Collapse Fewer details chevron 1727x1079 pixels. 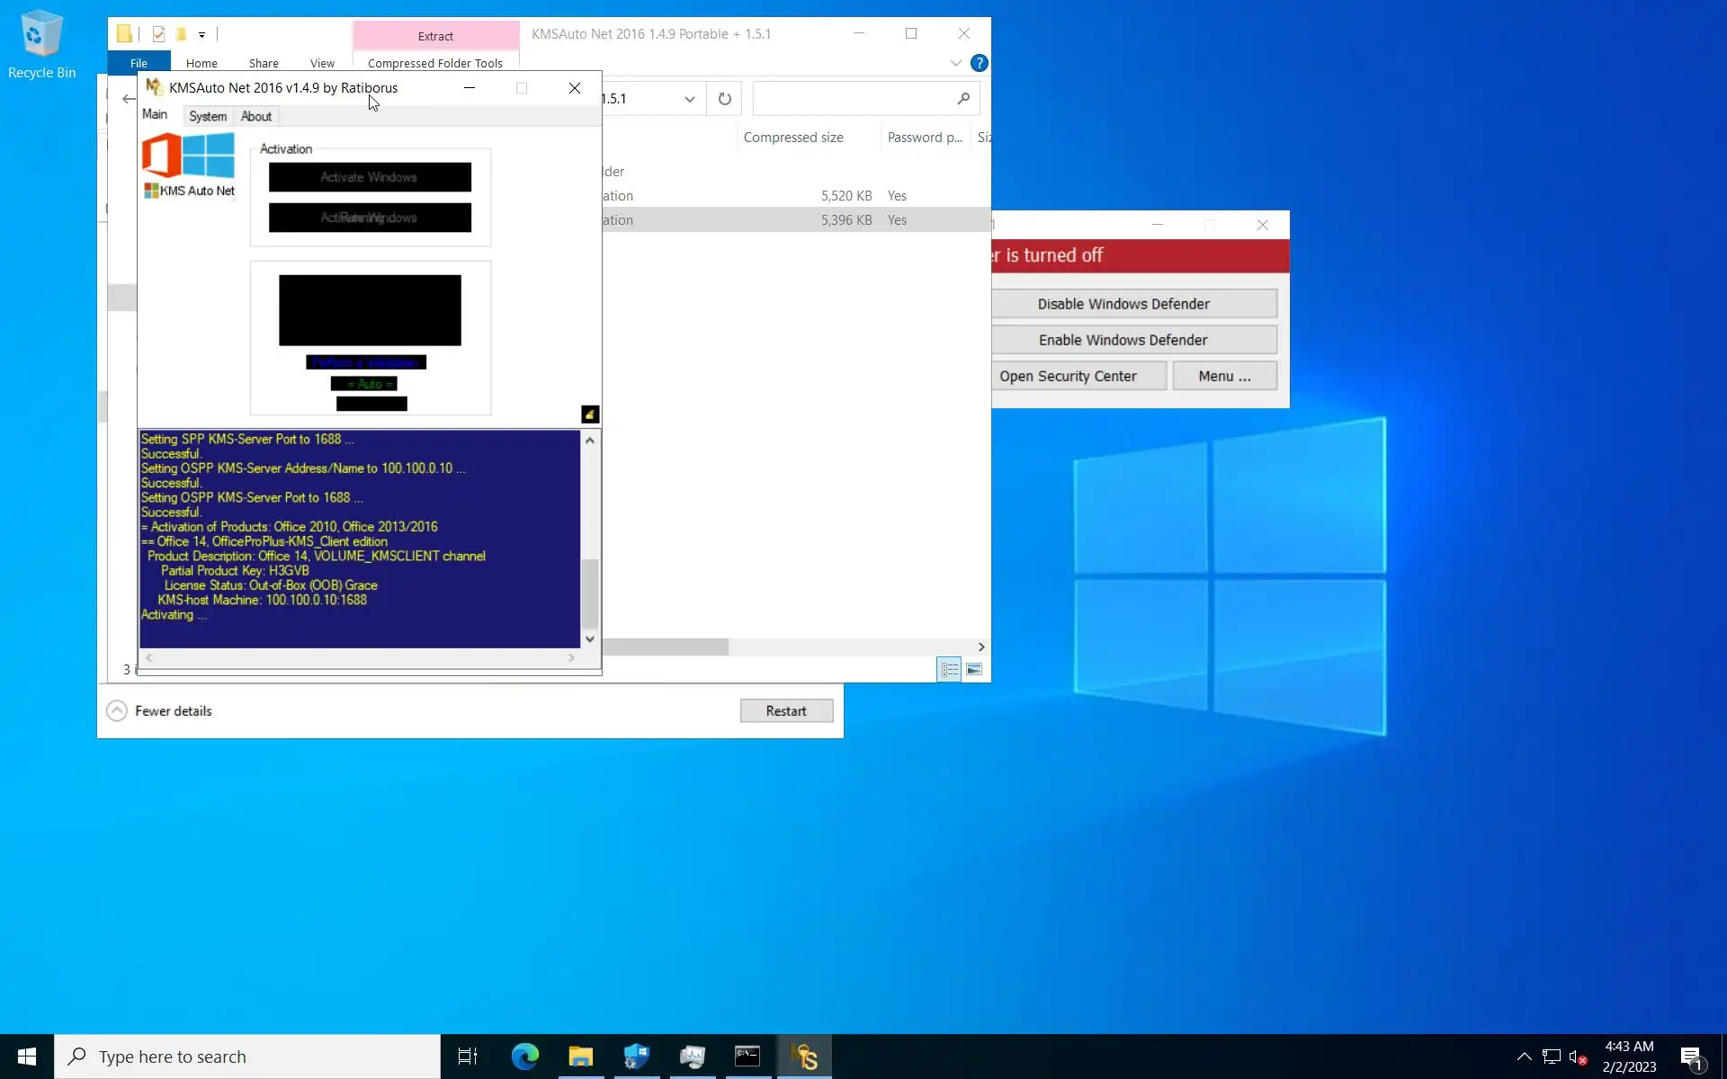[x=117, y=710]
